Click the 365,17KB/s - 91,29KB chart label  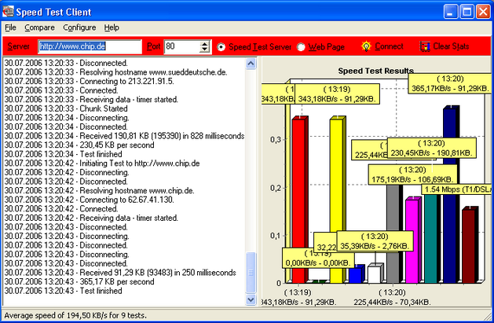450,84
